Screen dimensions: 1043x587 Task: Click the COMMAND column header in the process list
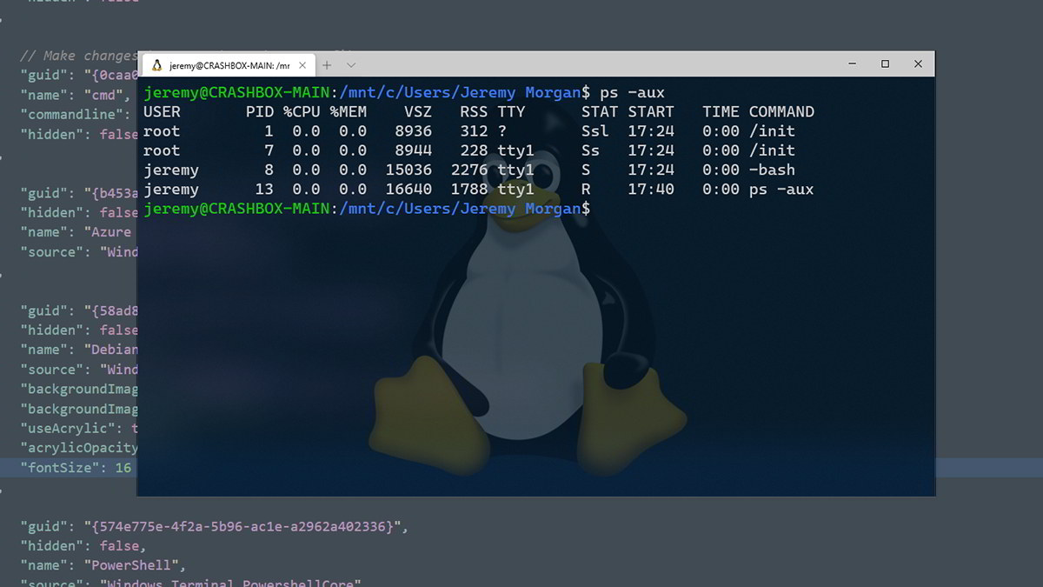coord(780,111)
